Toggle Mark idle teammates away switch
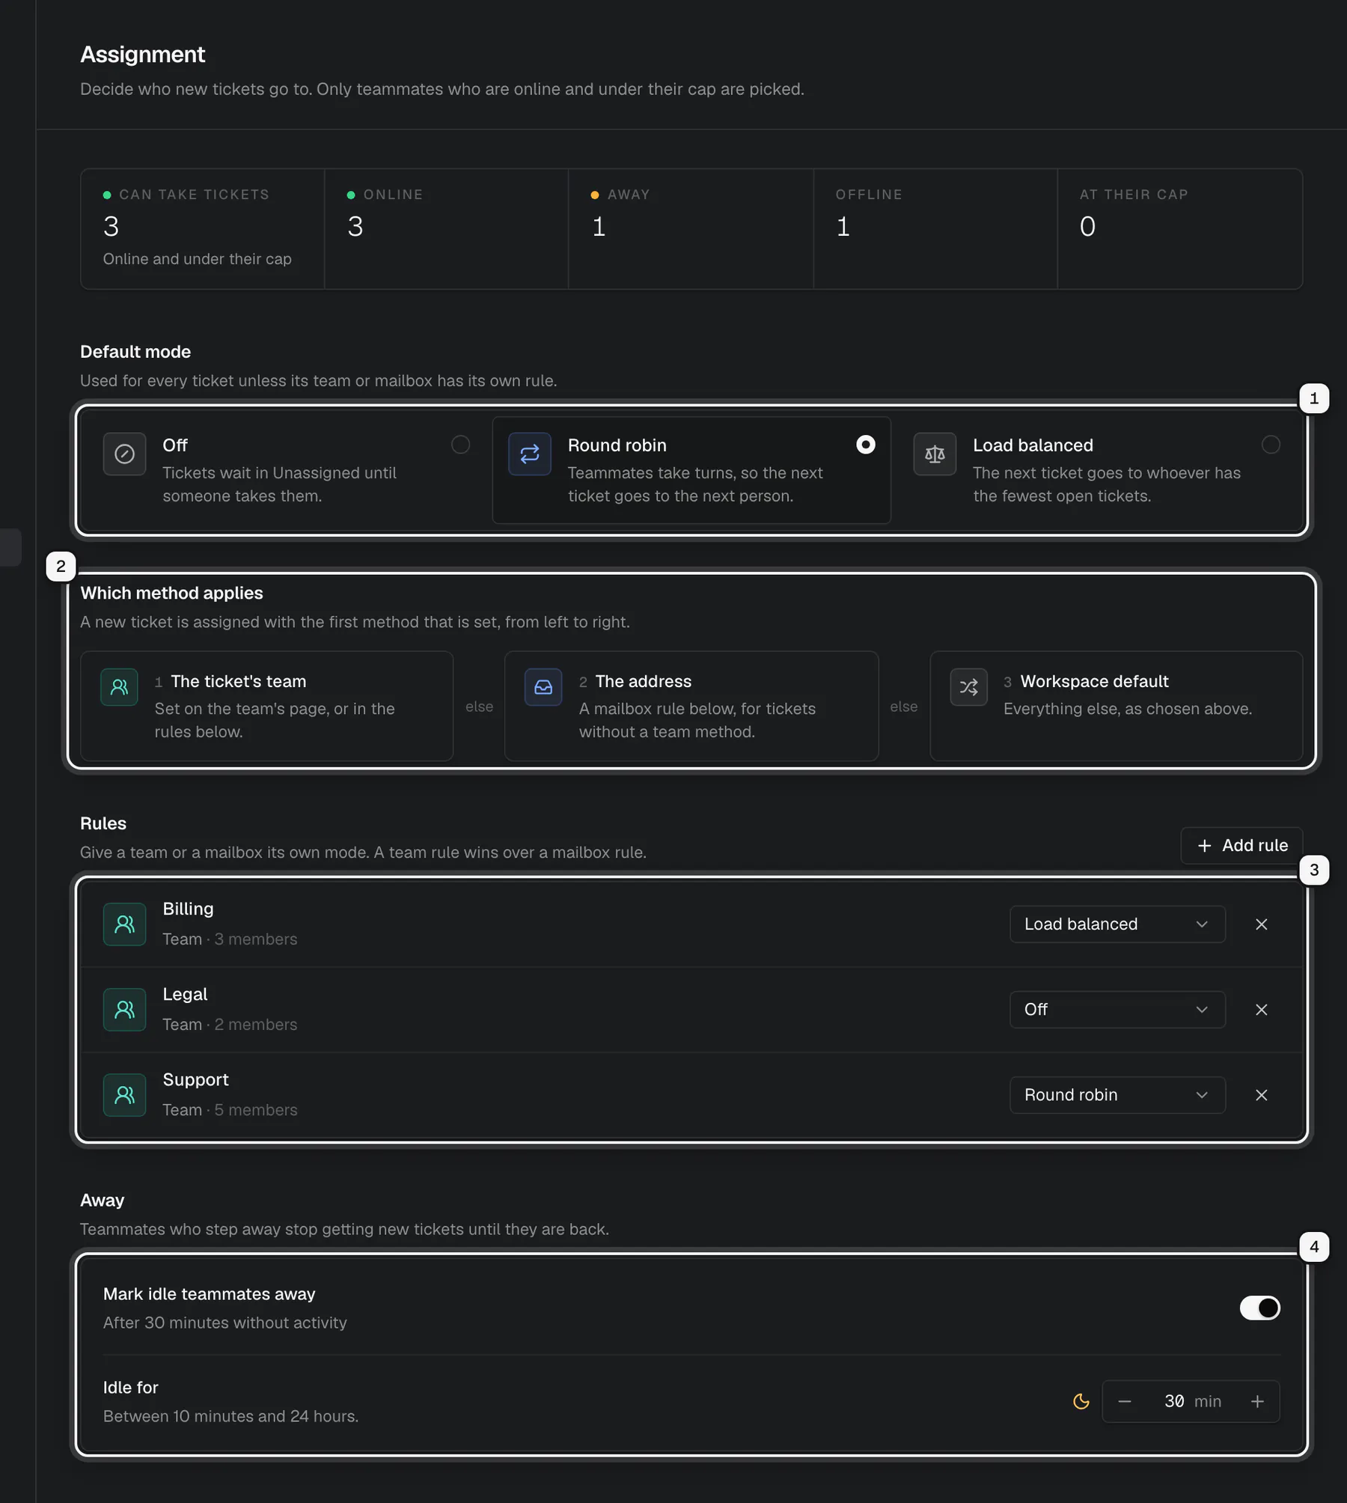Screen dimensions: 1347x1503 click(x=1259, y=1308)
